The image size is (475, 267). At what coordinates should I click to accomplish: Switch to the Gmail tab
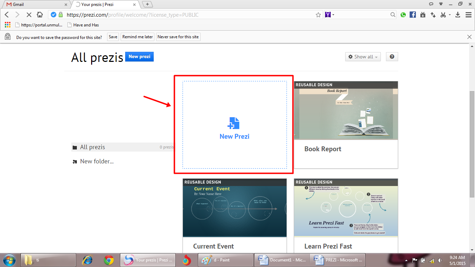click(x=37, y=5)
